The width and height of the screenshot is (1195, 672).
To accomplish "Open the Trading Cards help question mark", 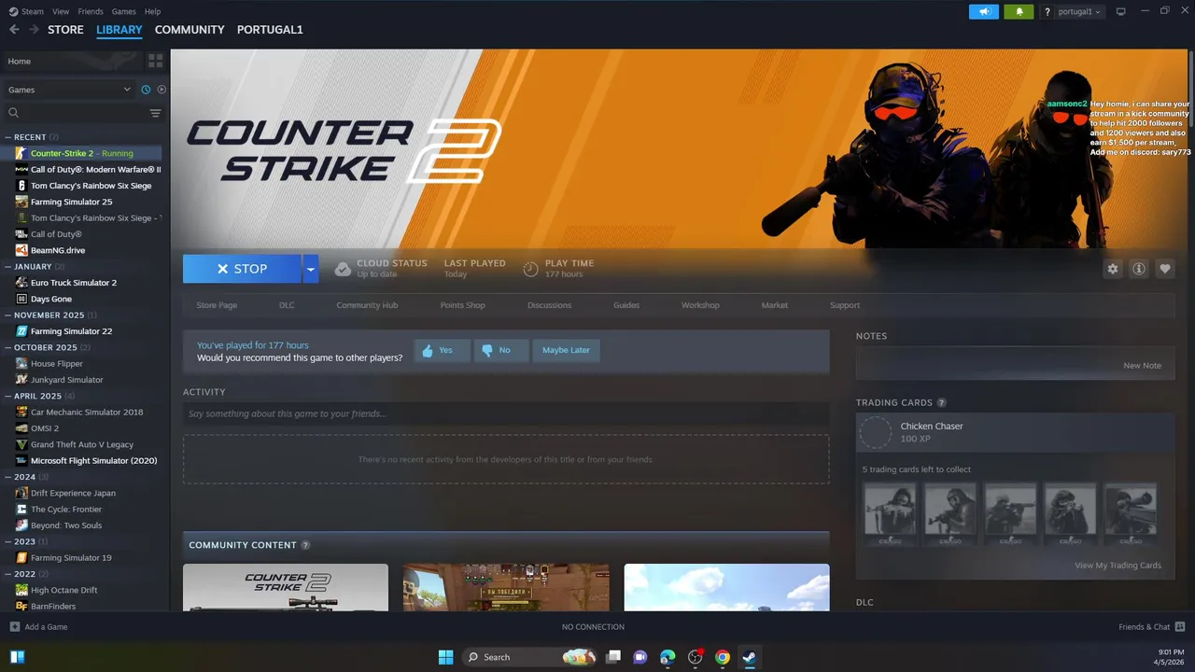I will coord(941,402).
